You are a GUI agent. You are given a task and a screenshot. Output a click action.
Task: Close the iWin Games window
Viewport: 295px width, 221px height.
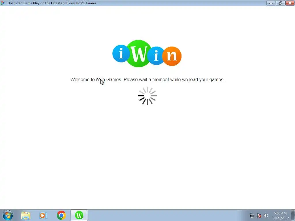click(x=290, y=3)
